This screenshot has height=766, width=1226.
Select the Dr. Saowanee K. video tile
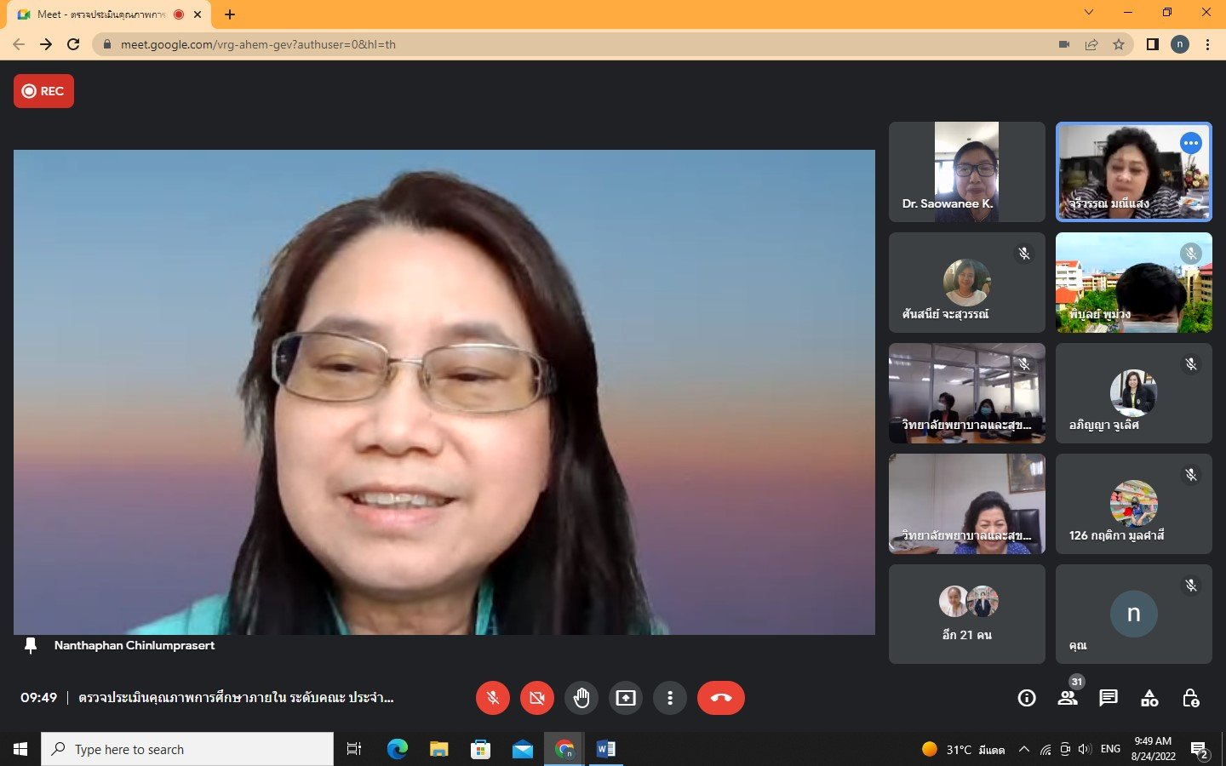(x=966, y=172)
